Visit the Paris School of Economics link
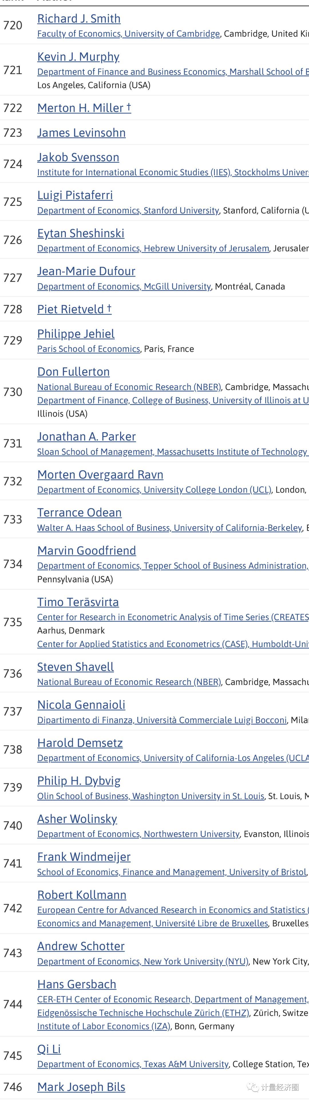The width and height of the screenshot is (309, 1101). coord(89,349)
